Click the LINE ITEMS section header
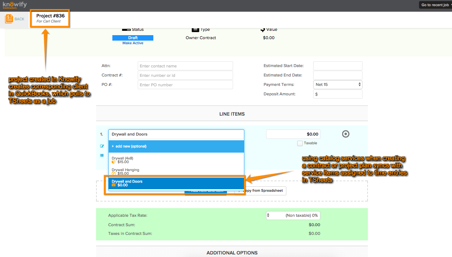452x257 pixels. coord(232,114)
